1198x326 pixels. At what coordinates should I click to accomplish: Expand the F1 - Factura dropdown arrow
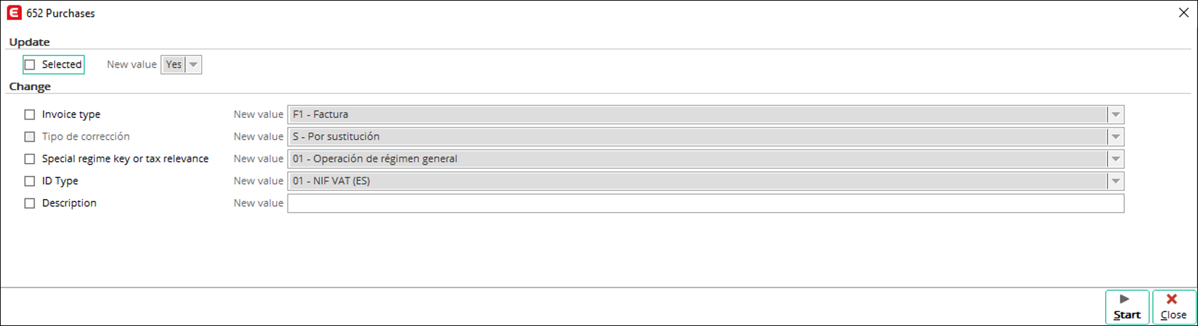1115,115
